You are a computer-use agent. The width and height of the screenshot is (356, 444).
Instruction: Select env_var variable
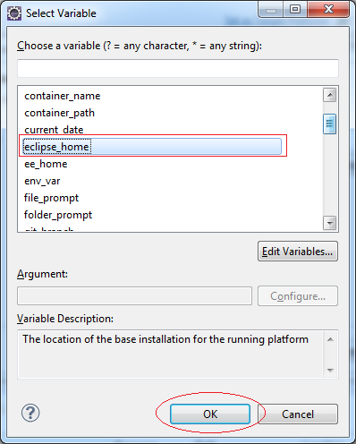(x=42, y=181)
